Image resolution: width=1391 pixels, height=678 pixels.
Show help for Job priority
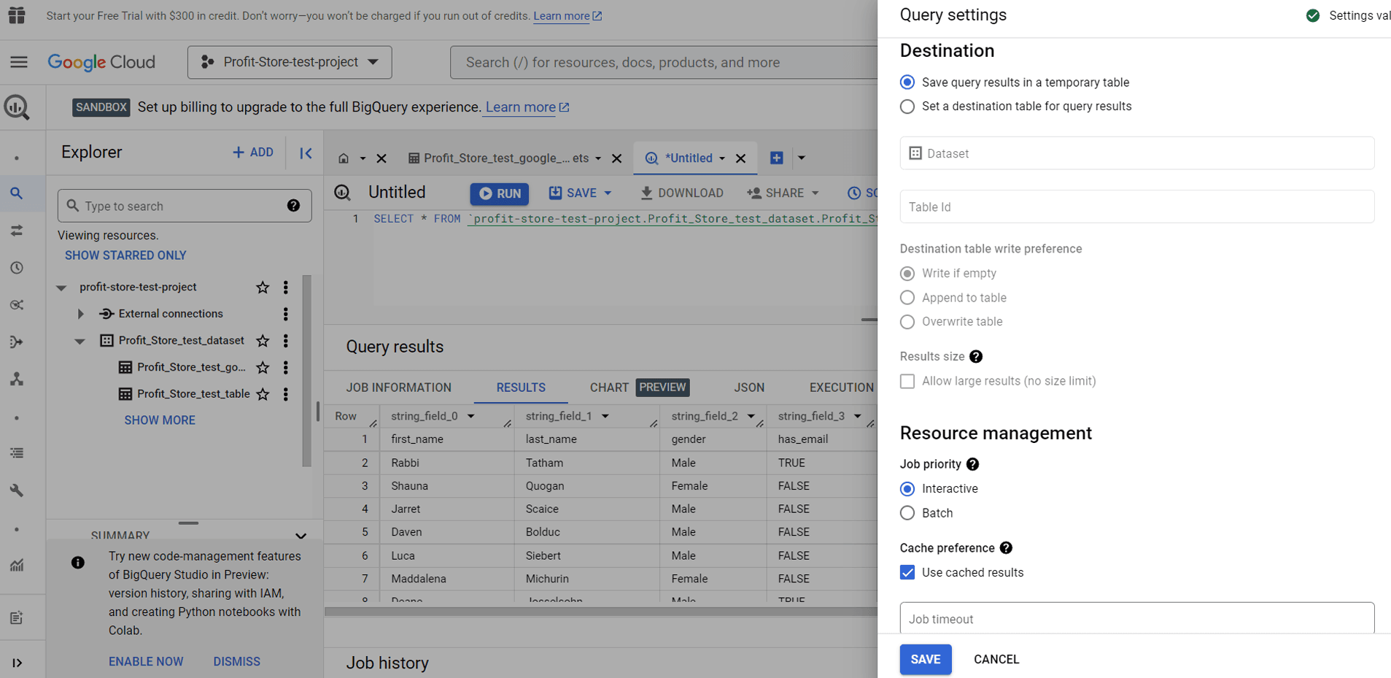(x=972, y=464)
